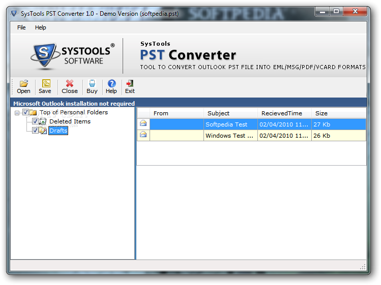381x285 pixels.
Task: Click the Buy basket icon
Action: point(92,83)
